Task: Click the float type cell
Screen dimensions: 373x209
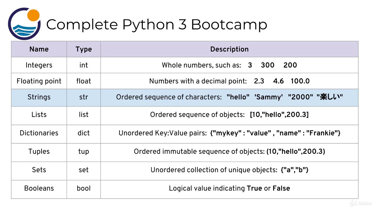Action: point(84,81)
